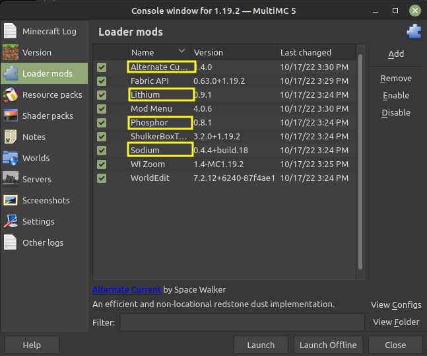Go to the Screenshots page
Viewport: 427px width, 356px height.
(44, 200)
